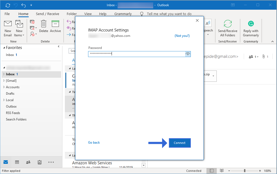
Task: Create a New Email
Action: pyautogui.click(x=8, y=28)
